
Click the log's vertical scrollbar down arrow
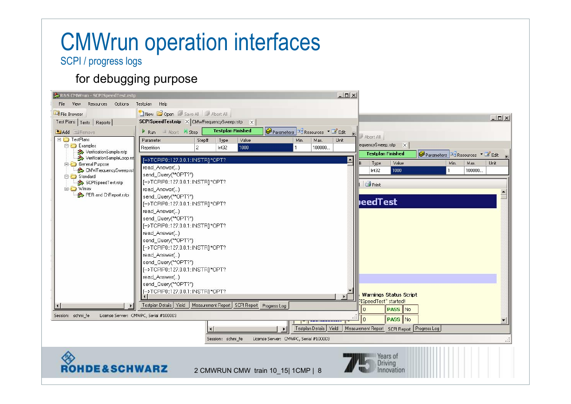pyautogui.click(x=351, y=290)
